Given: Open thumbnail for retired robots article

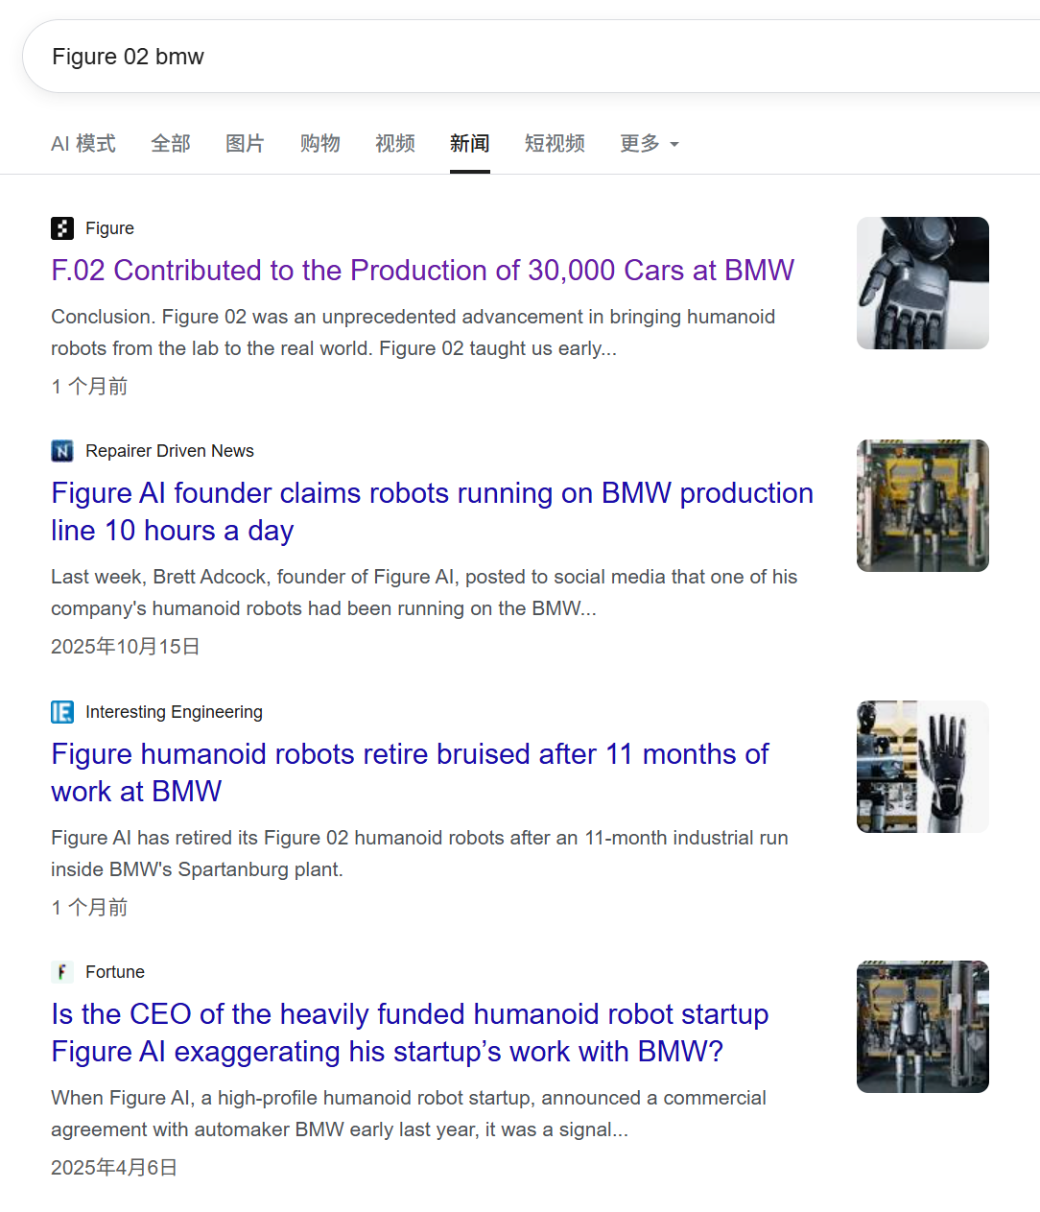Looking at the screenshot, I should [x=922, y=767].
